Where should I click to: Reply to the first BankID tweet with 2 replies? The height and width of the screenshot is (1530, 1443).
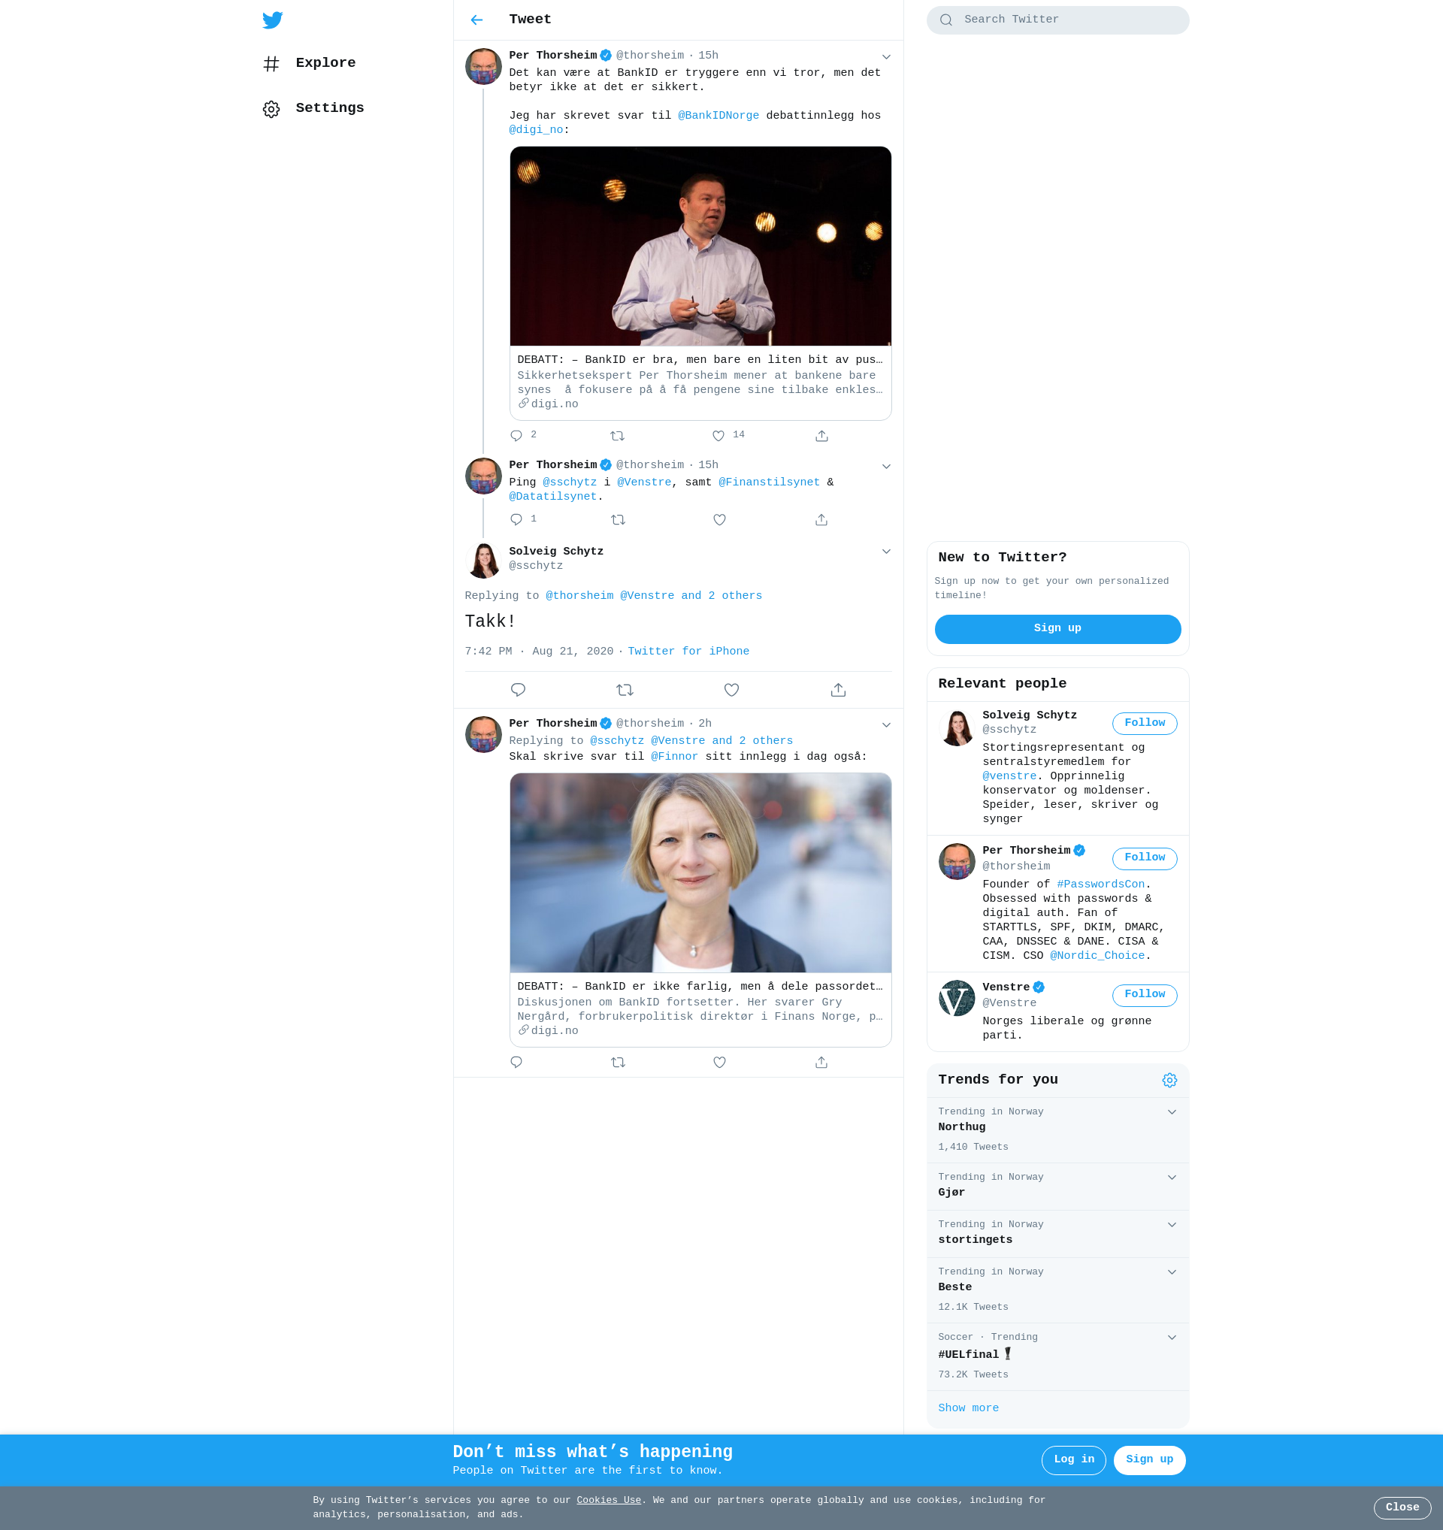click(516, 436)
